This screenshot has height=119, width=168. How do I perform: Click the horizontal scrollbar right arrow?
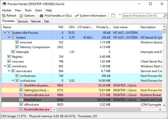160,109
